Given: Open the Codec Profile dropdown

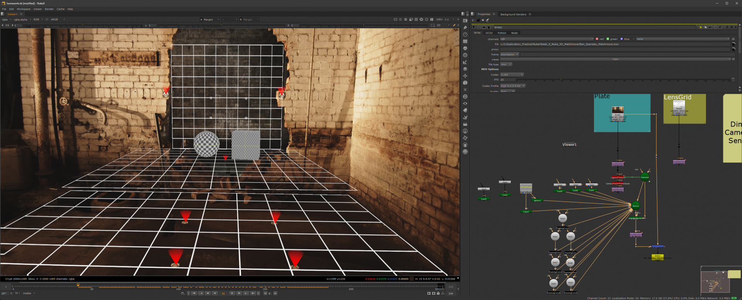Looking at the screenshot, I should point(512,86).
